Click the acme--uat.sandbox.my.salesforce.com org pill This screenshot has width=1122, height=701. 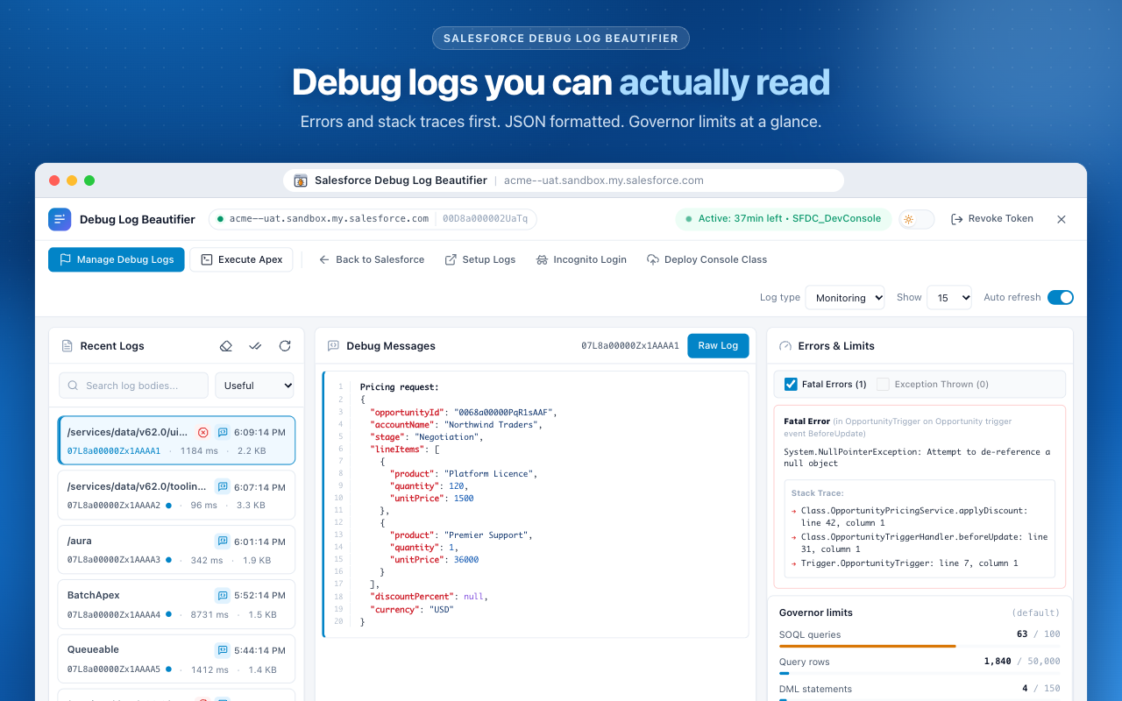tap(373, 219)
